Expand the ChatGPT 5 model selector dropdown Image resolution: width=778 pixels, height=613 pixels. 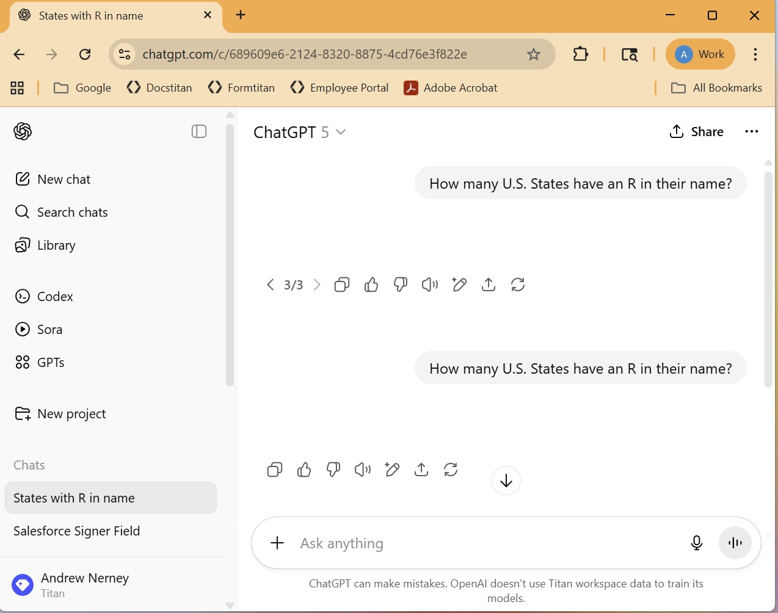pos(300,132)
